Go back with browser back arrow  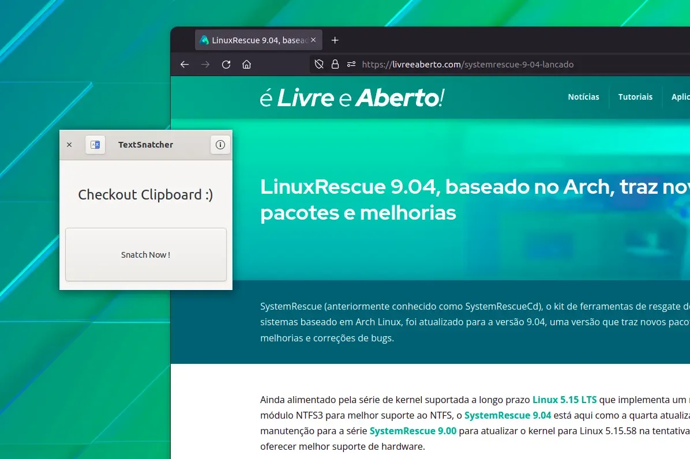185,65
